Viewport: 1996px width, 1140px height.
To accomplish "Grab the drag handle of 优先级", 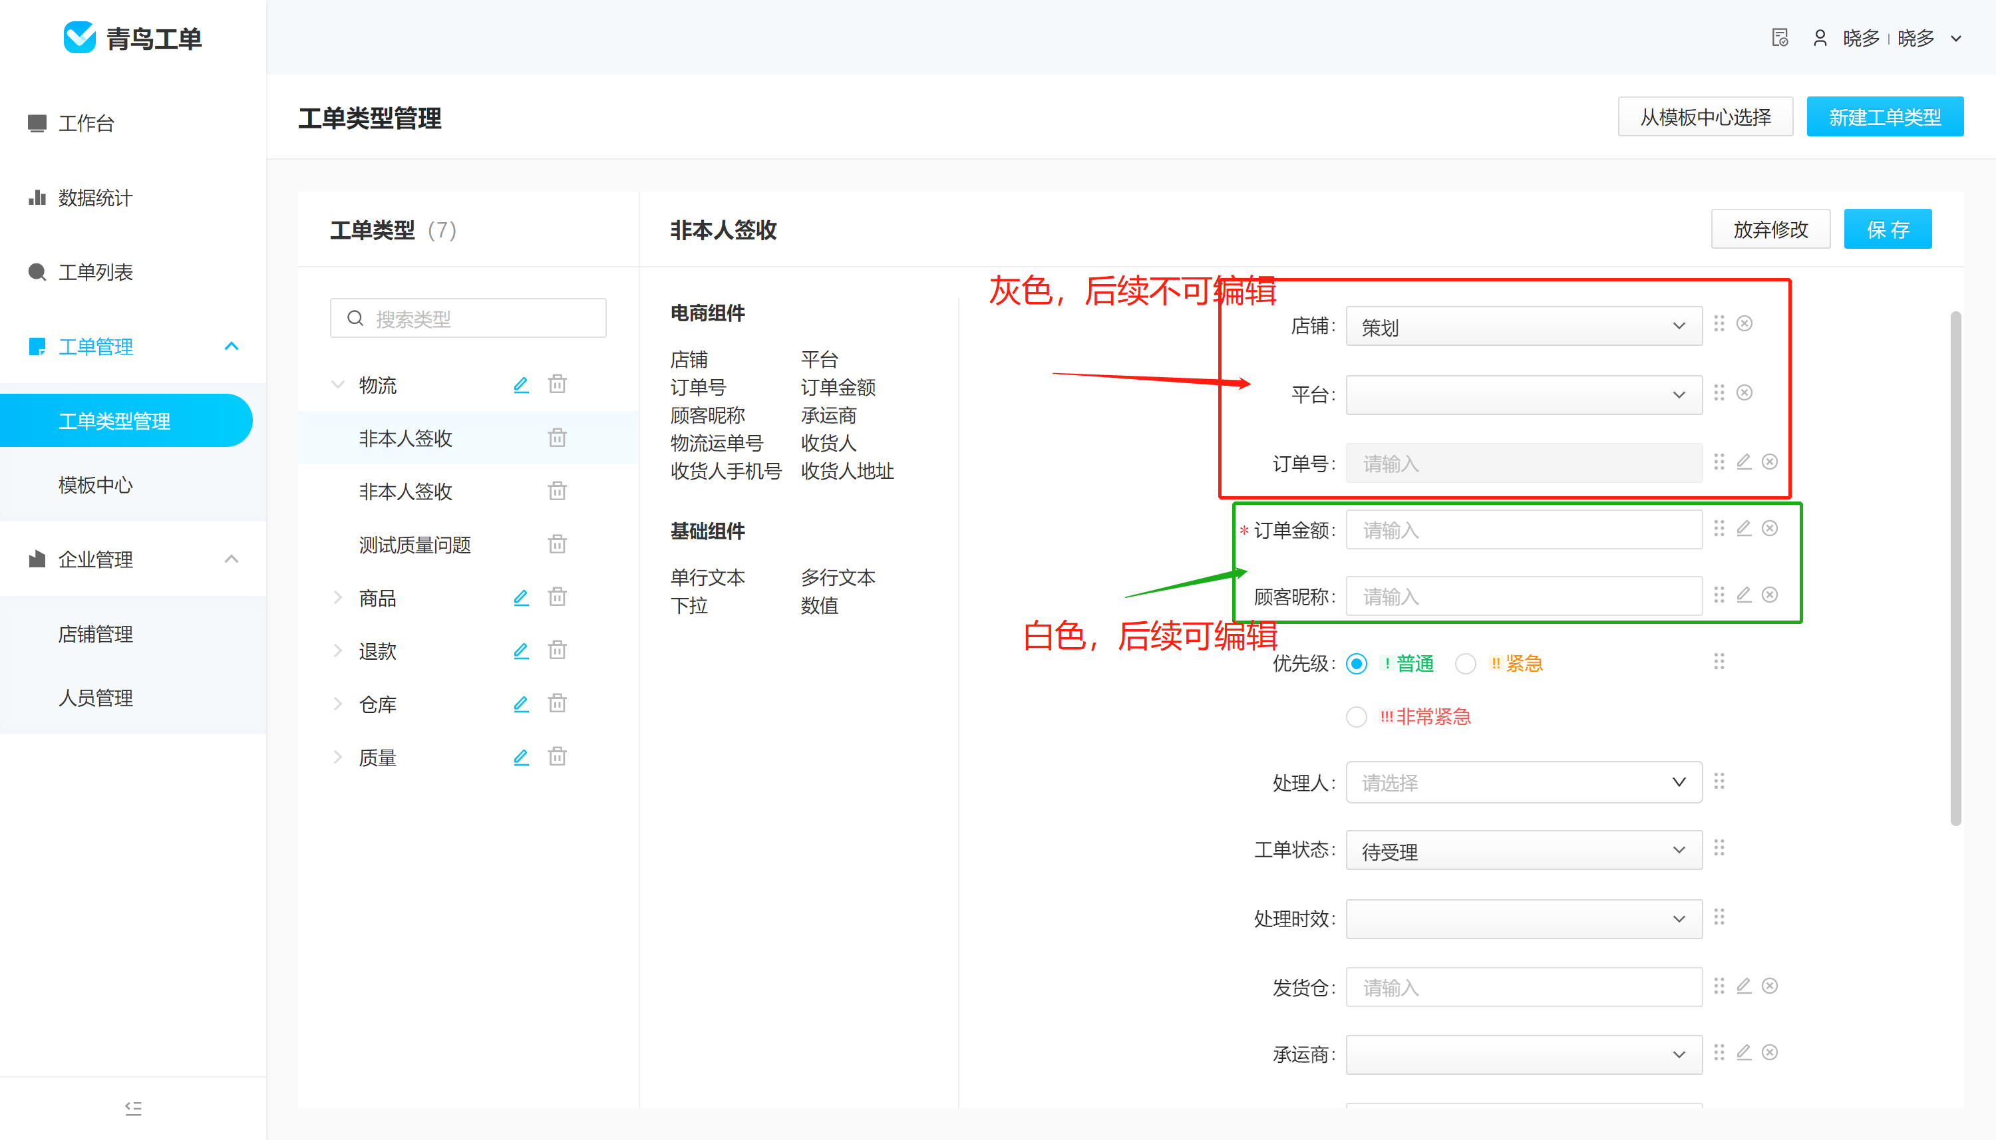I will pos(1719,662).
